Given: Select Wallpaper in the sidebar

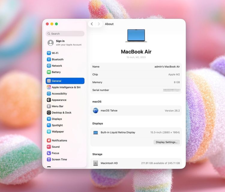Looking at the screenshot, I should (x=65, y=132).
